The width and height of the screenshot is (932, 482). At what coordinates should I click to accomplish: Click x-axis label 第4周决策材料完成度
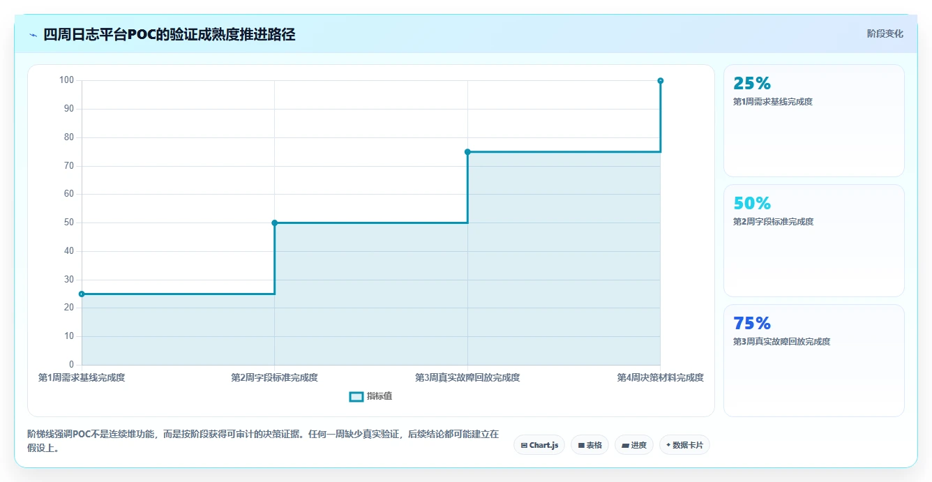coord(660,377)
